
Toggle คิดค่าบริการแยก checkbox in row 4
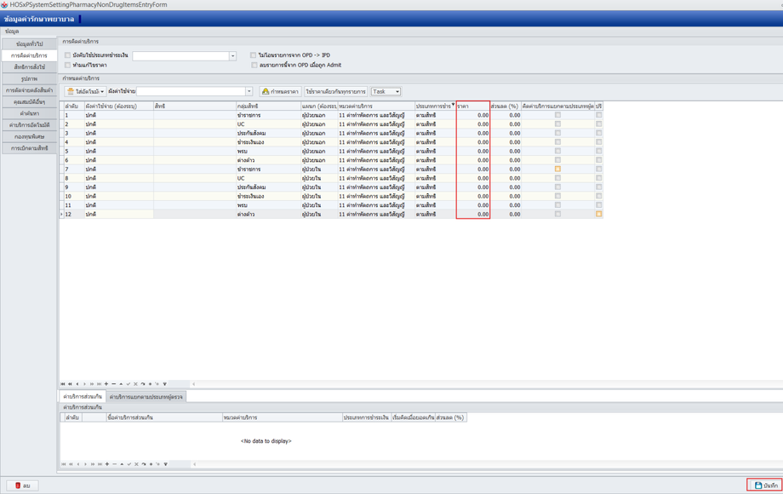[x=557, y=142]
